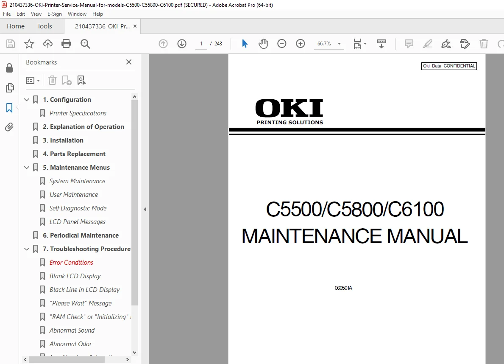
Task: Enable scrolling mode tool
Action: click(x=381, y=43)
